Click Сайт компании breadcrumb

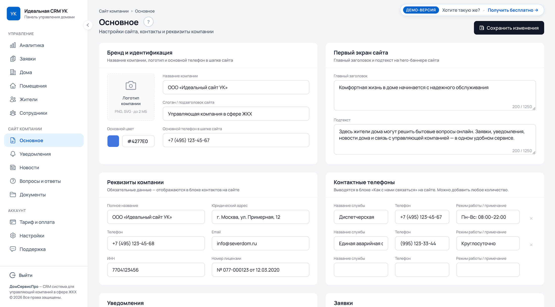[x=114, y=11]
